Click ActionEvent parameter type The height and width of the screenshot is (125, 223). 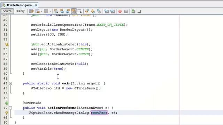coord(92,108)
